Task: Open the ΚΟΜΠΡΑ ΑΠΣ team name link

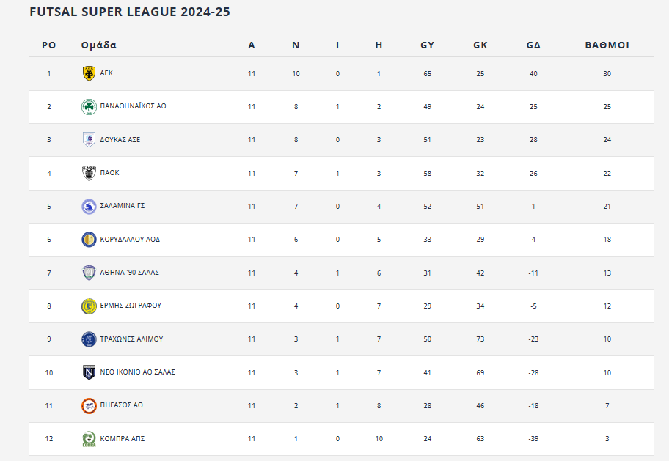Action: point(122,439)
